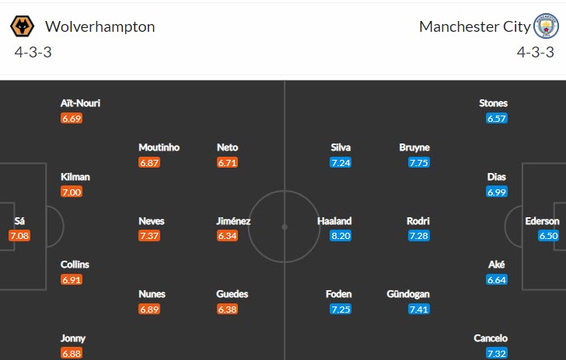566x360 pixels.
Task: Open the Wolverhampton team name link
Action: point(100,26)
